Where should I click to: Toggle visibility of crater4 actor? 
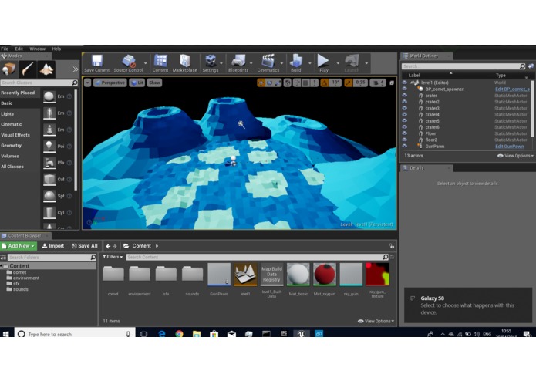404,114
